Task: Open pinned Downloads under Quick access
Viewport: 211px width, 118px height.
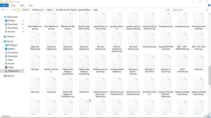Action: click(13, 24)
